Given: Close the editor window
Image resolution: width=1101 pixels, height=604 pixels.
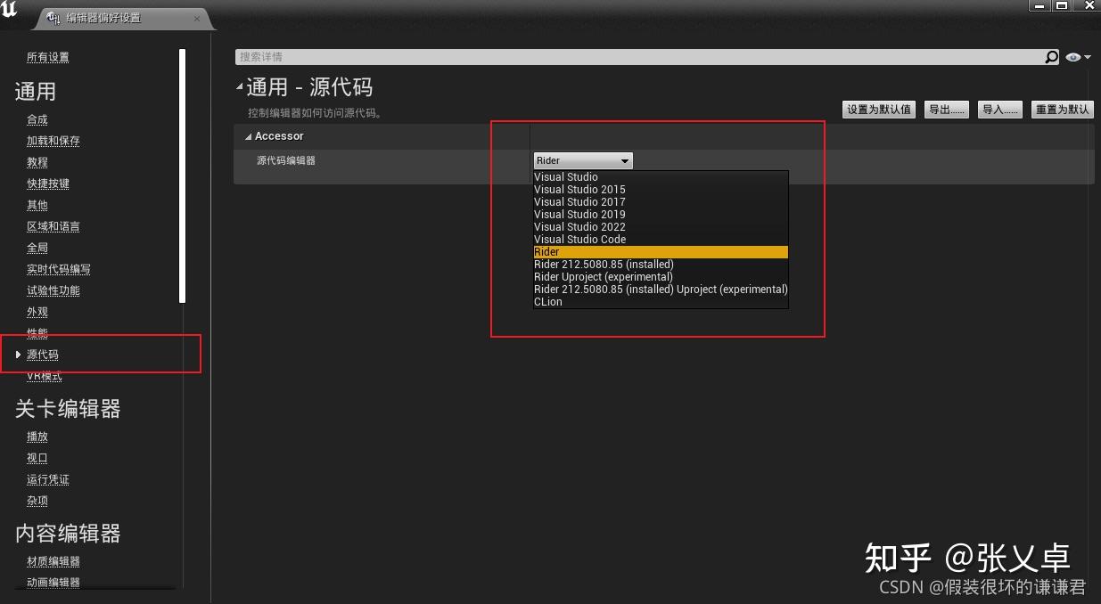Looking at the screenshot, I should (1087, 5).
